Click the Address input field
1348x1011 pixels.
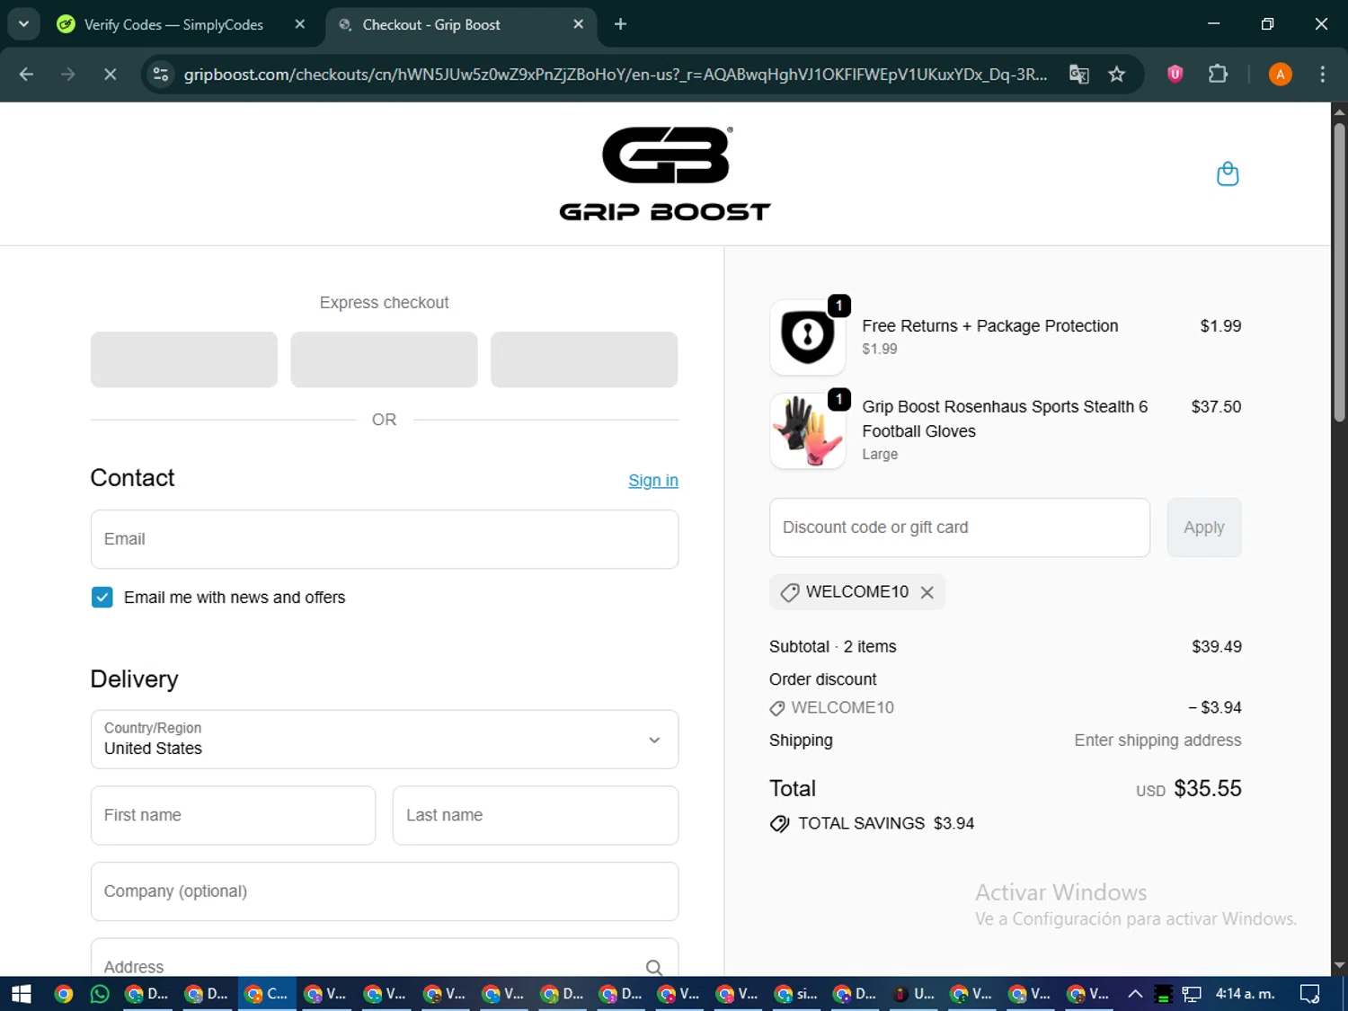click(x=385, y=960)
